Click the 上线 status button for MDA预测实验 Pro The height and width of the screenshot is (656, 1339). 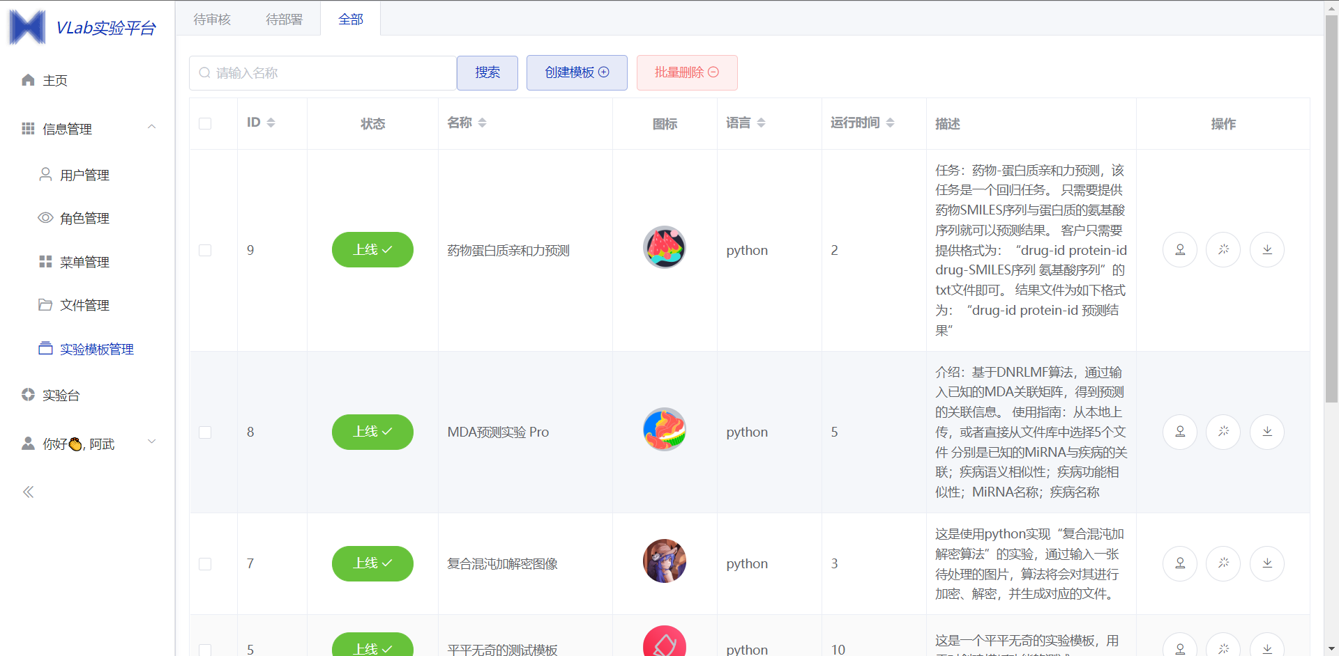[x=372, y=432]
